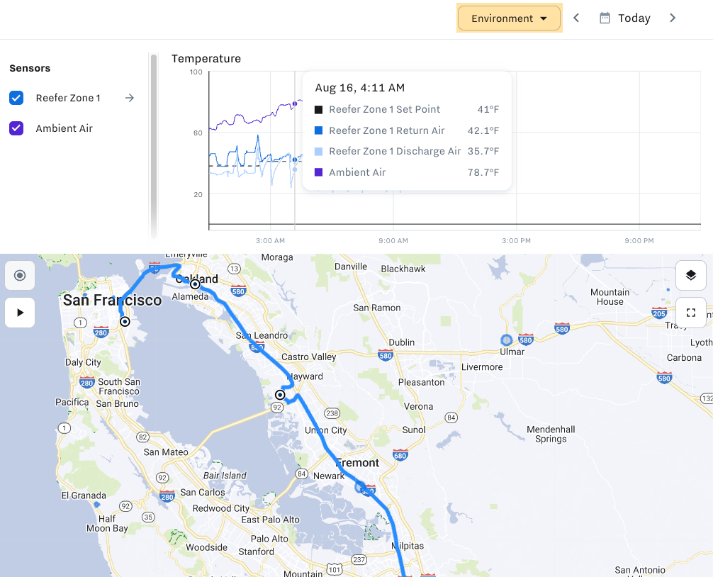Click the map recenter location button

[20, 275]
